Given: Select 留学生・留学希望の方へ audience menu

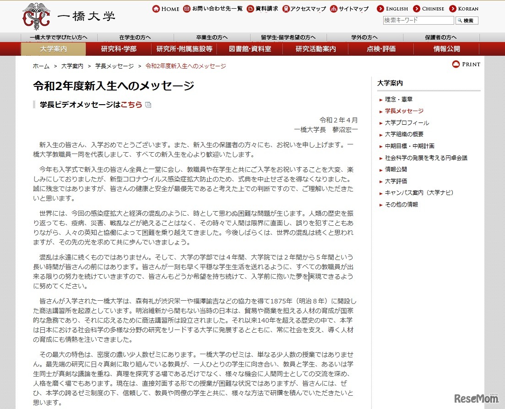Looking at the screenshot, I should coord(288,37).
